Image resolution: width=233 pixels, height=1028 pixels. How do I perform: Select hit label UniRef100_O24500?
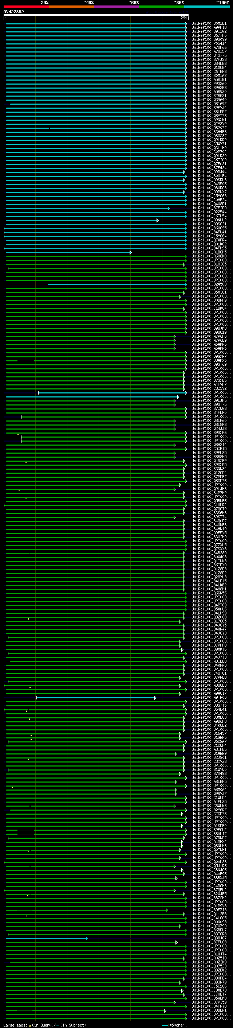(x=209, y=284)
